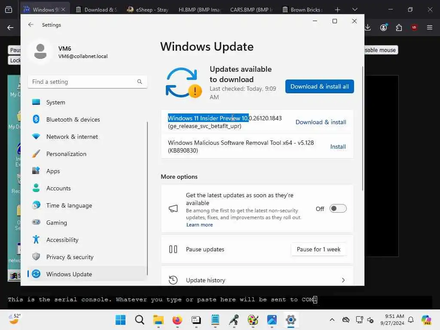Toggle get latest updates switch
Screen dimensions: 440x330
(x=338, y=208)
